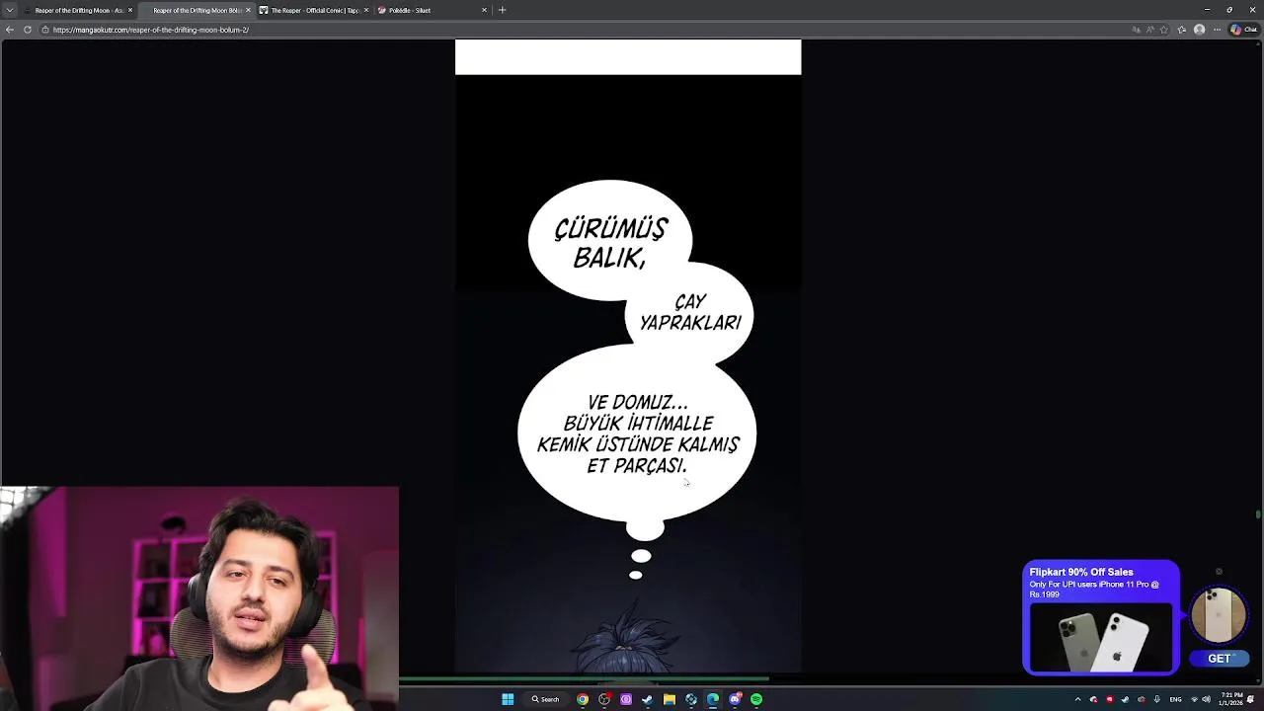Open the volume speaker tray icon

pos(1206,699)
